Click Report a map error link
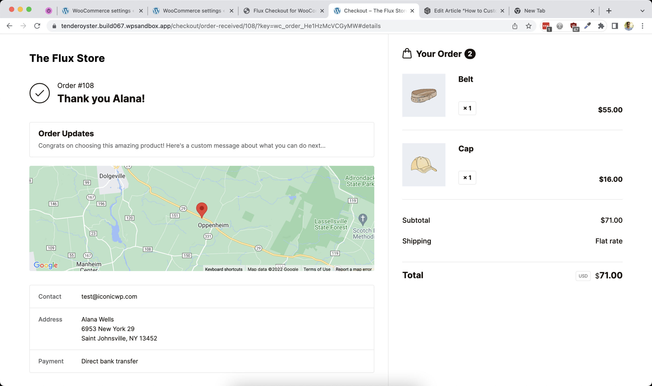652x386 pixels. pyautogui.click(x=353, y=269)
